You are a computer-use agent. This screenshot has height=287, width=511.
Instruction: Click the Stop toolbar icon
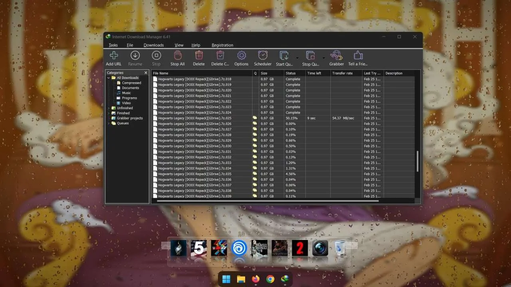(156, 55)
